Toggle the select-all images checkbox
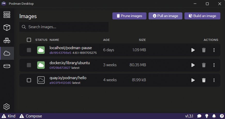 coord(29,40)
